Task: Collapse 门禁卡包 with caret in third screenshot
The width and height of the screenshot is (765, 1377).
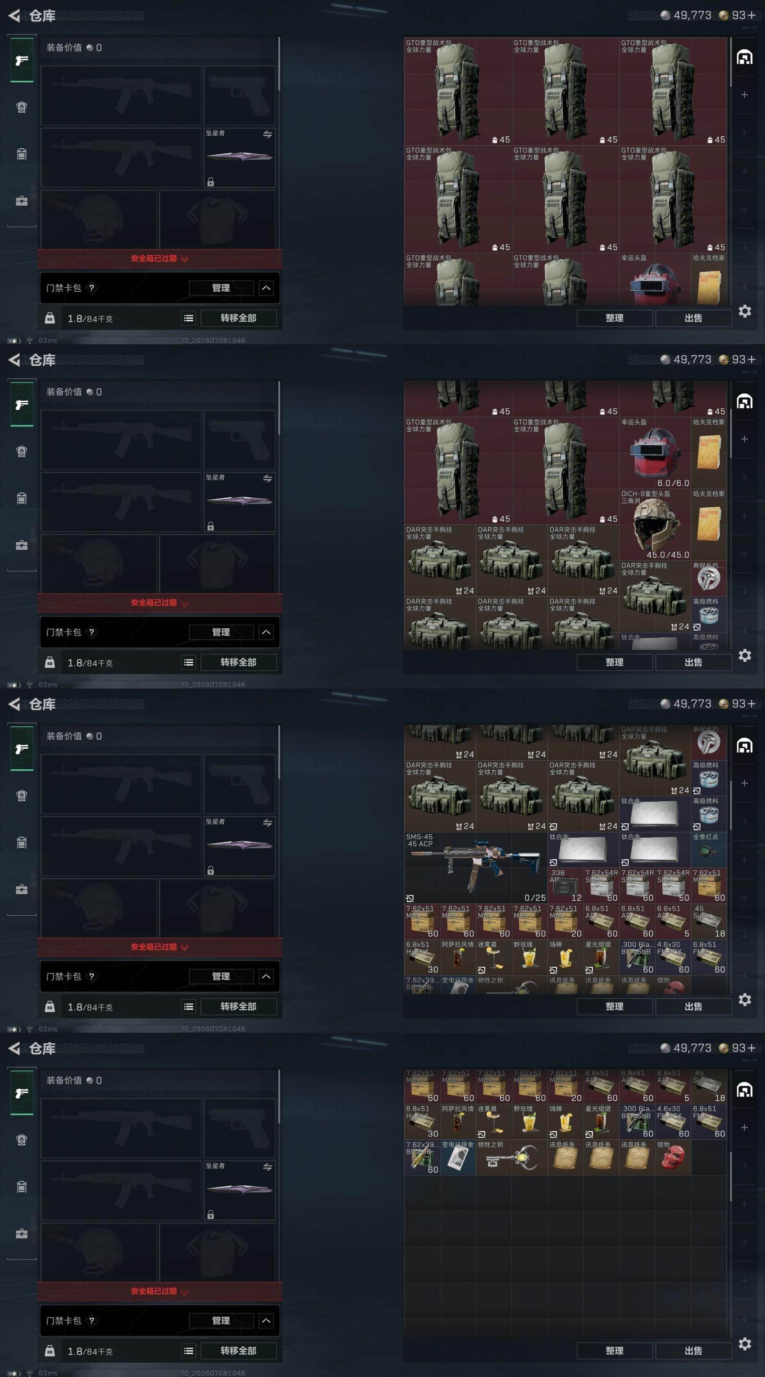Action: tap(266, 977)
